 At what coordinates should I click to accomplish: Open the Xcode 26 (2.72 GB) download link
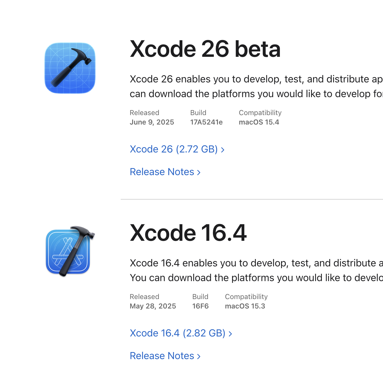177,149
